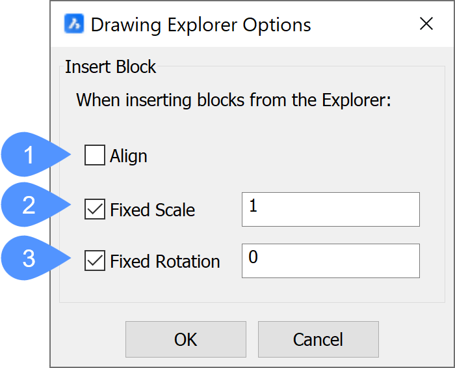Disable the Fixed Rotation checkbox
455x368 pixels.
point(95,261)
